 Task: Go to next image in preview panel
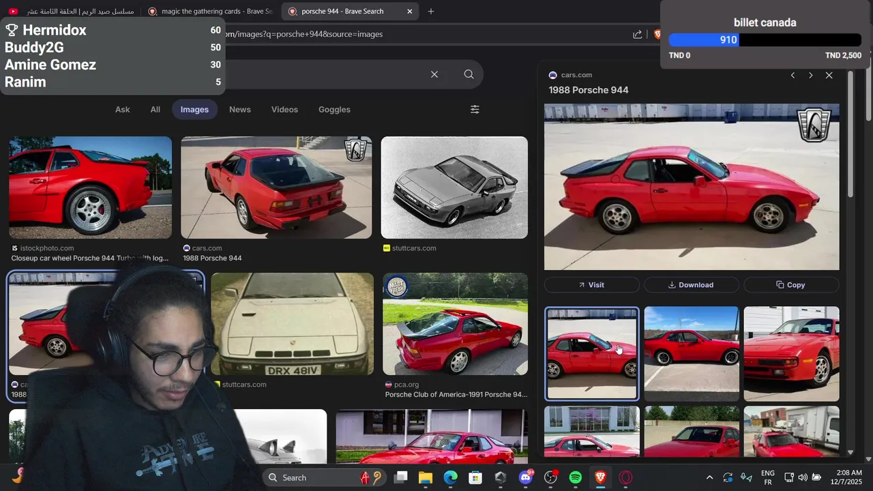click(810, 75)
